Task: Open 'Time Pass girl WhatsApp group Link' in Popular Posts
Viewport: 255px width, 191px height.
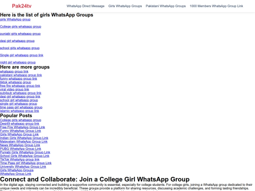Action: [25, 163]
